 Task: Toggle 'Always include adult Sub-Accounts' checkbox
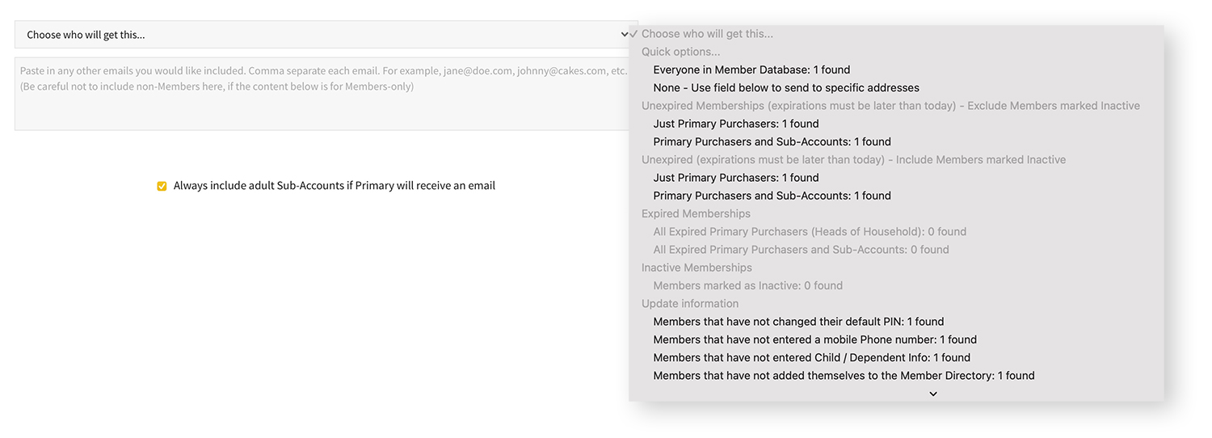point(162,187)
